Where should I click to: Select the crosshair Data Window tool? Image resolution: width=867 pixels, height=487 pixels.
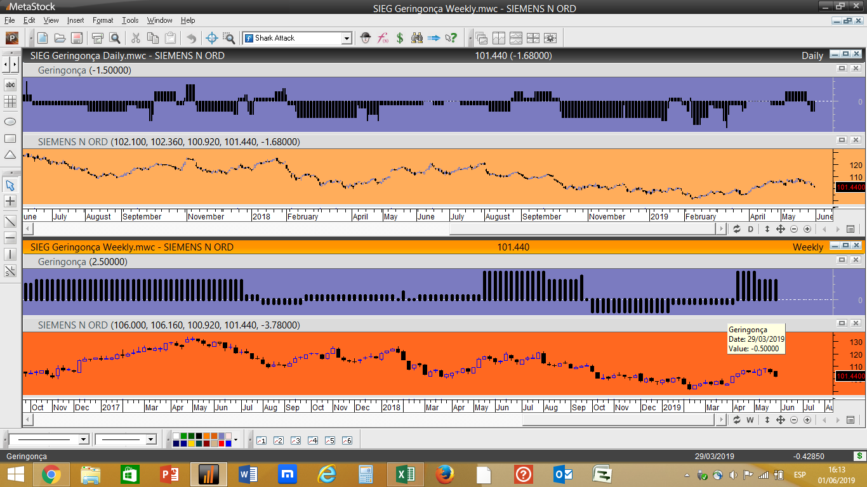212,38
